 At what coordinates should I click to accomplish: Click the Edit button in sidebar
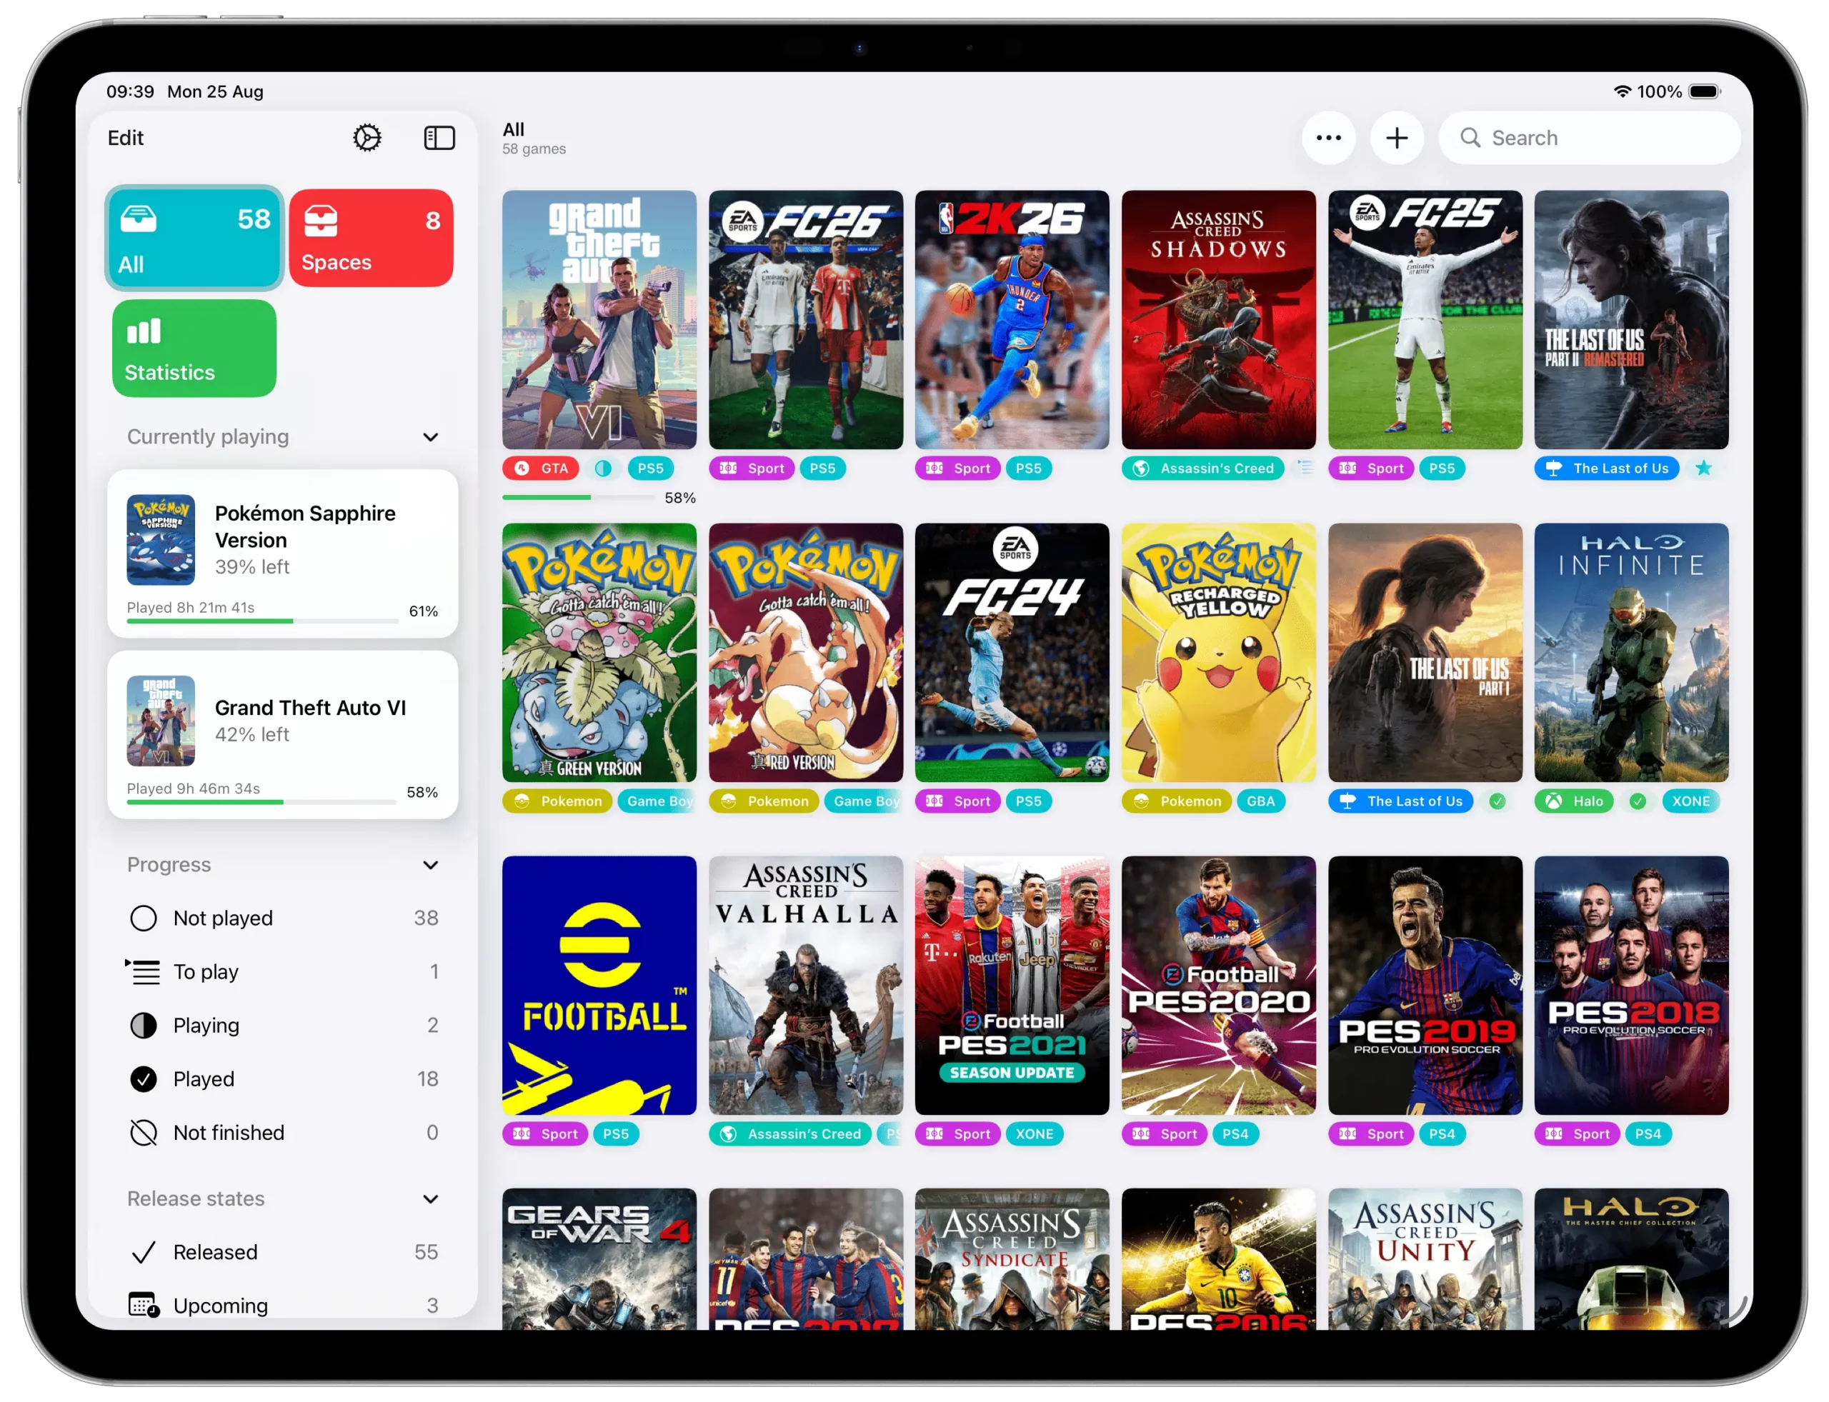tap(125, 138)
